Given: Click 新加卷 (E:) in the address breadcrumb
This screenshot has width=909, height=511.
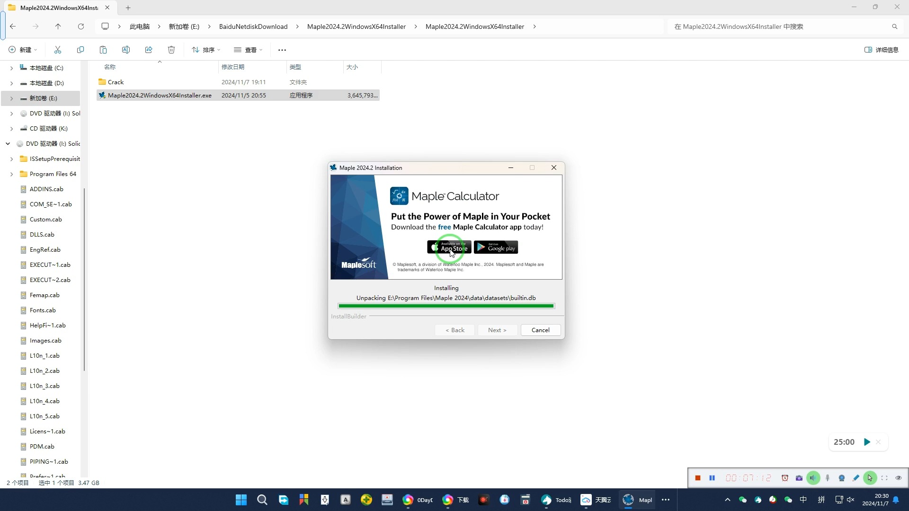Looking at the screenshot, I should point(184,26).
